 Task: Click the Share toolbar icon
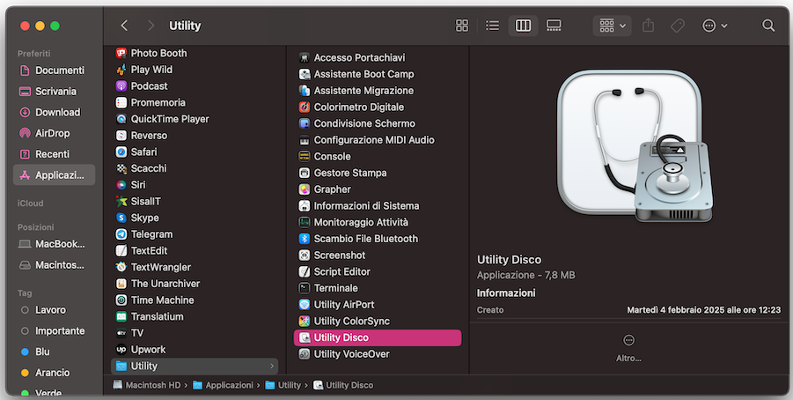(x=648, y=26)
